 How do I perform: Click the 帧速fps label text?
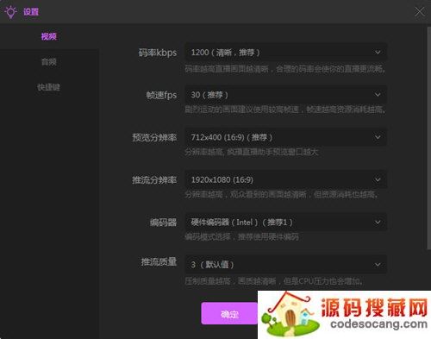(161, 95)
